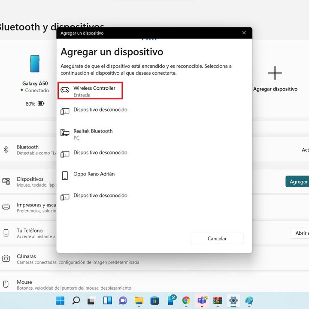
Task: Click the Tu Teléfono phone icon
Action: [6, 233]
